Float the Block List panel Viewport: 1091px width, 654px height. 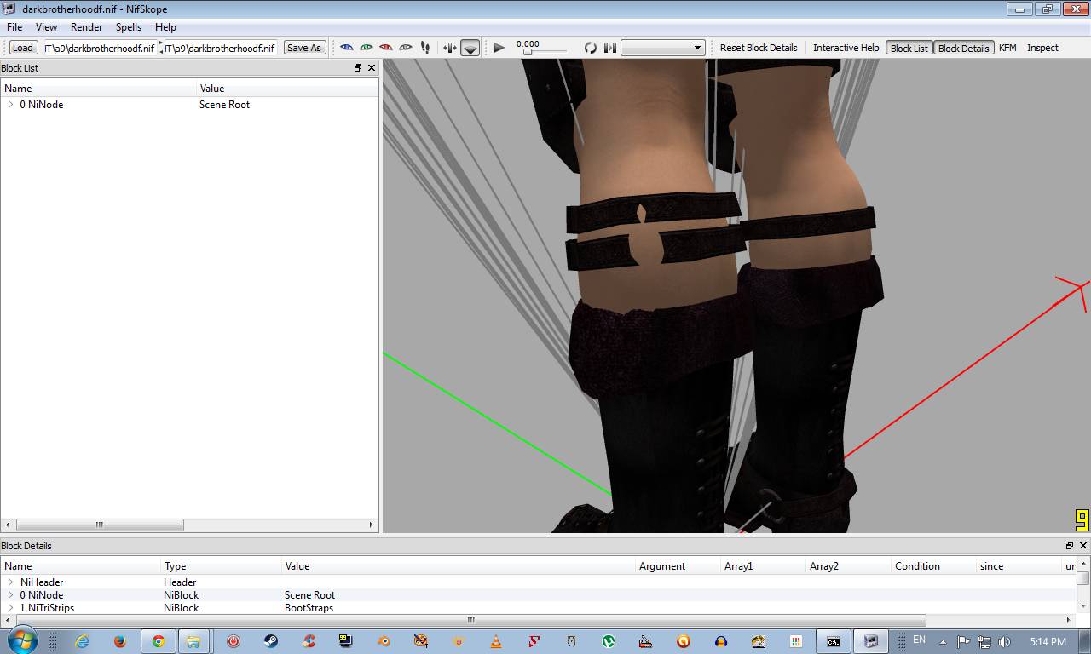tap(358, 68)
